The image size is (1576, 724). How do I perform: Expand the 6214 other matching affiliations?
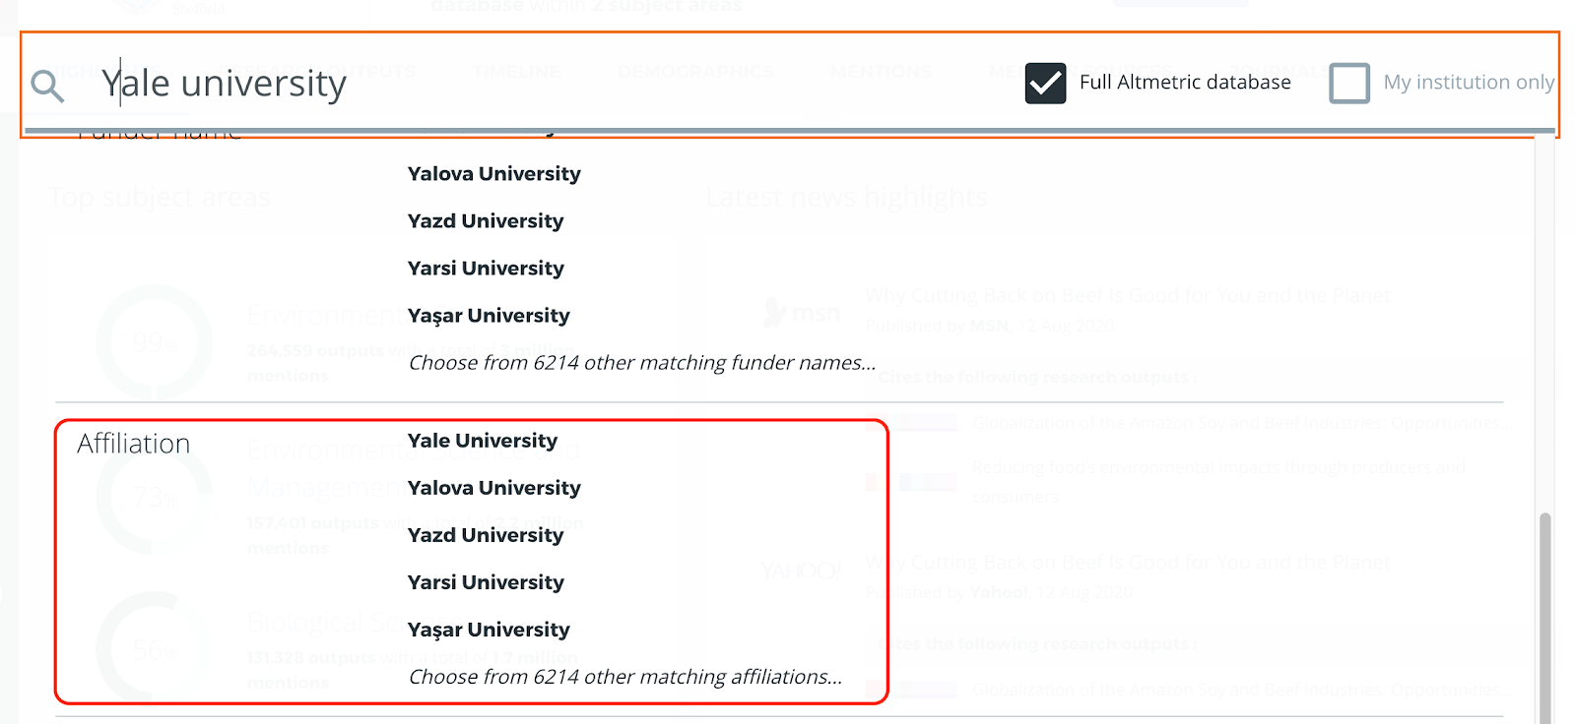pos(625,677)
